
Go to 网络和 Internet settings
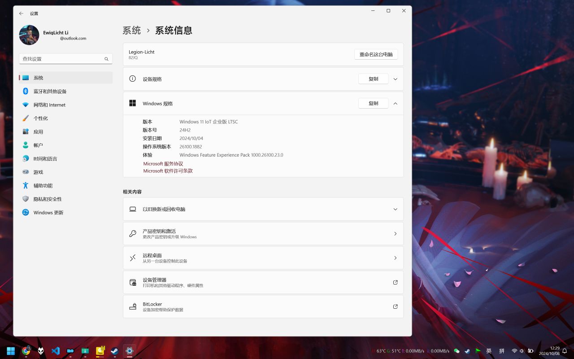pyautogui.click(x=65, y=105)
